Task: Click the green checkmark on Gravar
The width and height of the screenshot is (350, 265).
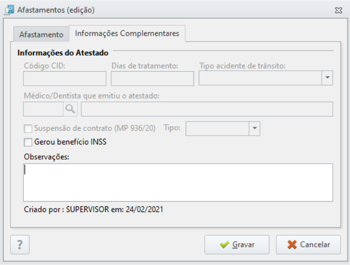Action: [224, 245]
